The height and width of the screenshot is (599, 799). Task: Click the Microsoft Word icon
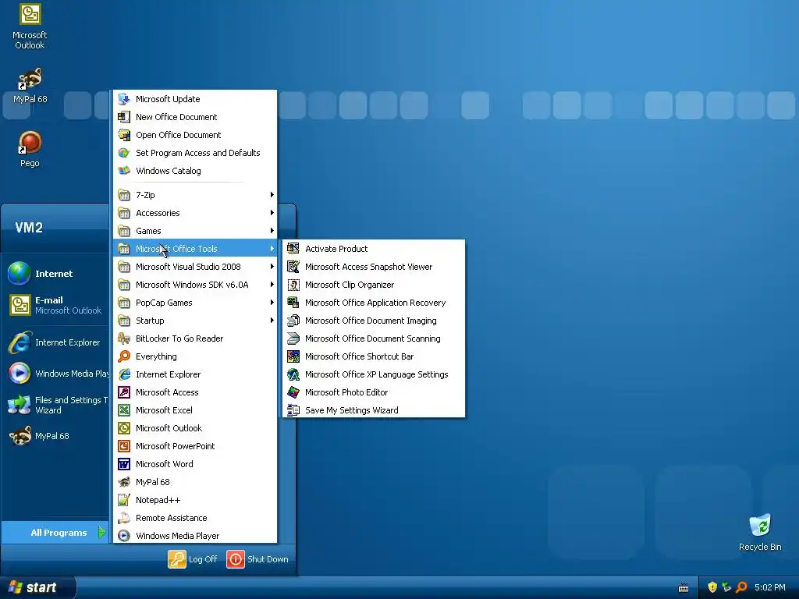pyautogui.click(x=124, y=464)
